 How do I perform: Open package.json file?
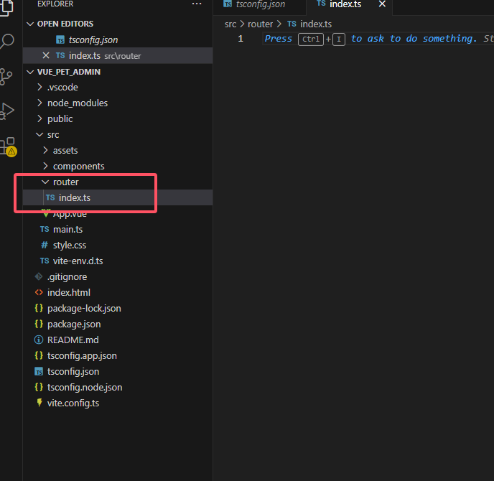(x=118, y=324)
